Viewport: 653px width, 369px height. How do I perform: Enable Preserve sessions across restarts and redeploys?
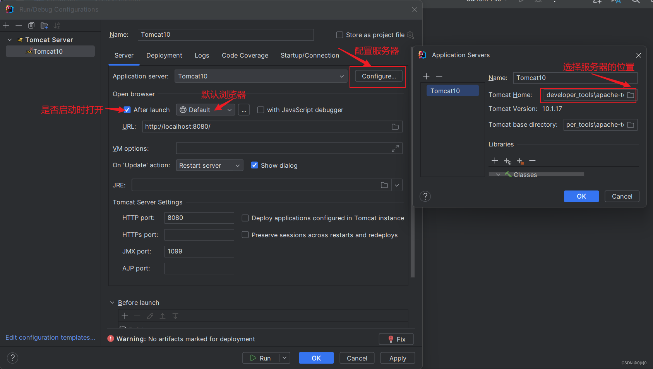click(245, 235)
